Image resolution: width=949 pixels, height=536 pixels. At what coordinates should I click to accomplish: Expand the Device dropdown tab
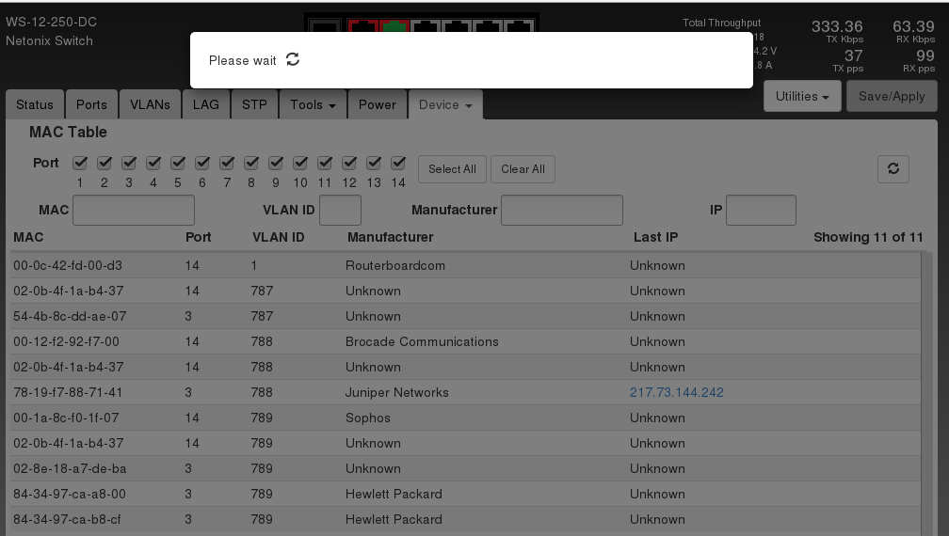[445, 104]
